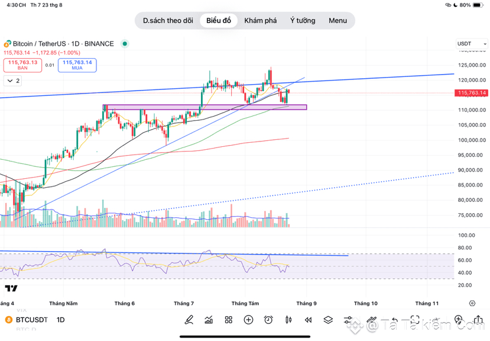The width and height of the screenshot is (490, 341).
Task: Tap the MUA buy price button
Action: coord(77,65)
